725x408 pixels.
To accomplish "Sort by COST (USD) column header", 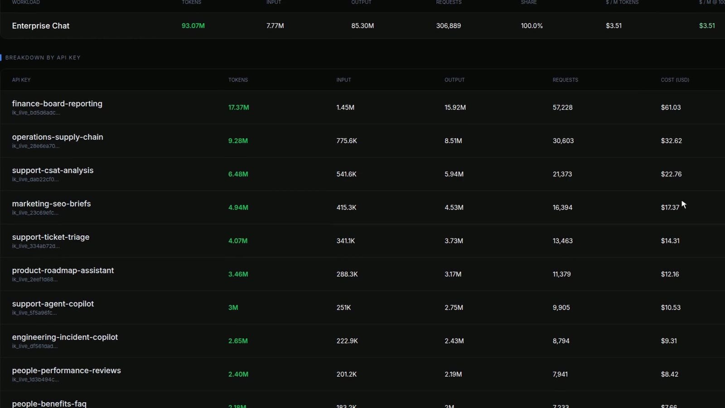I will click(675, 80).
